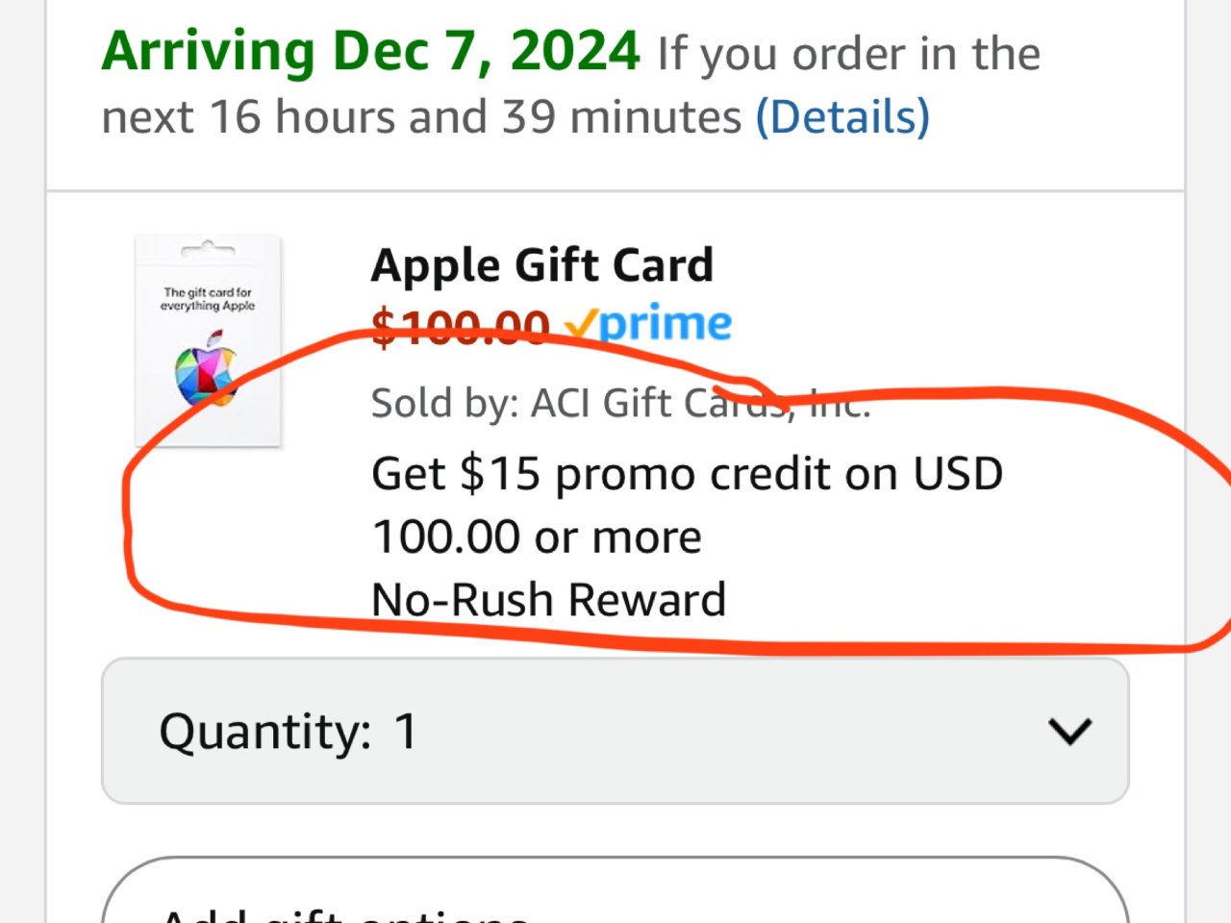Click the Arriving Dec 7, 2024 heading

tap(370, 52)
